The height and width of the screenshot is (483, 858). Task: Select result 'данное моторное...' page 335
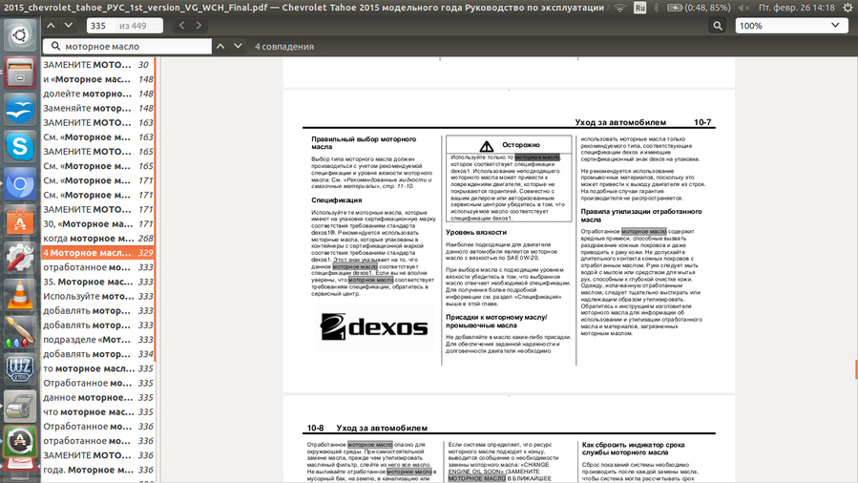coord(98,398)
